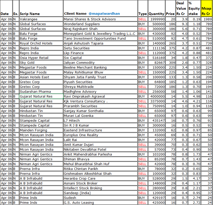Image resolution: width=213 pixels, height=205 pixels.
Task: Click Setu Securities client cell
Action: 100,48
